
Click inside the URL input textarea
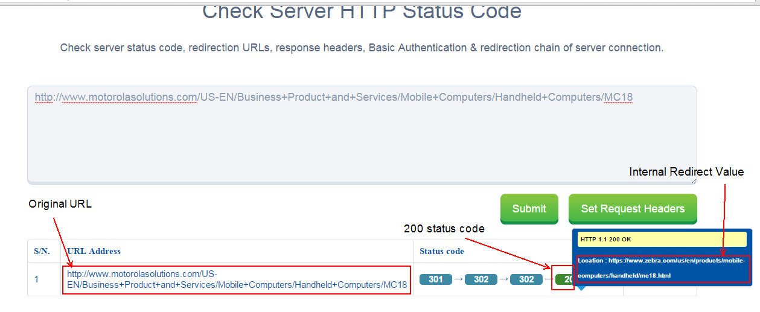tap(362, 135)
